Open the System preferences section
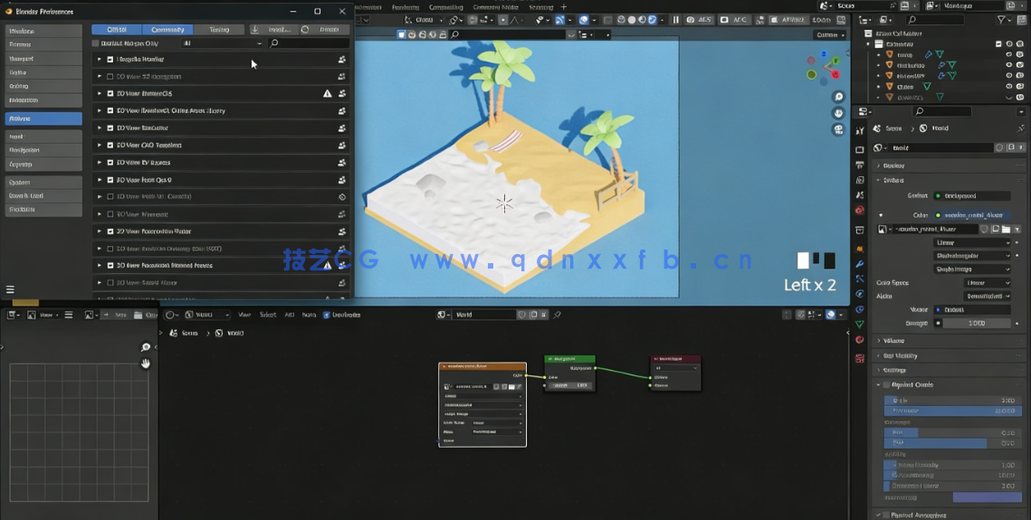This screenshot has width=1031, height=520. pos(43,182)
